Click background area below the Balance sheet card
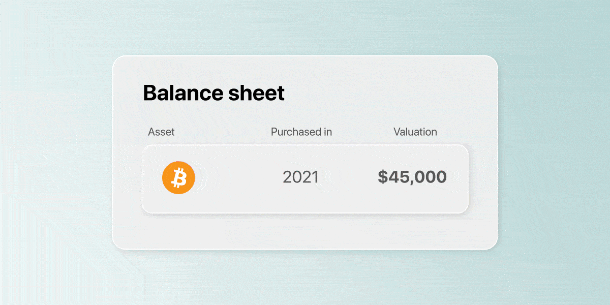 coord(305,278)
